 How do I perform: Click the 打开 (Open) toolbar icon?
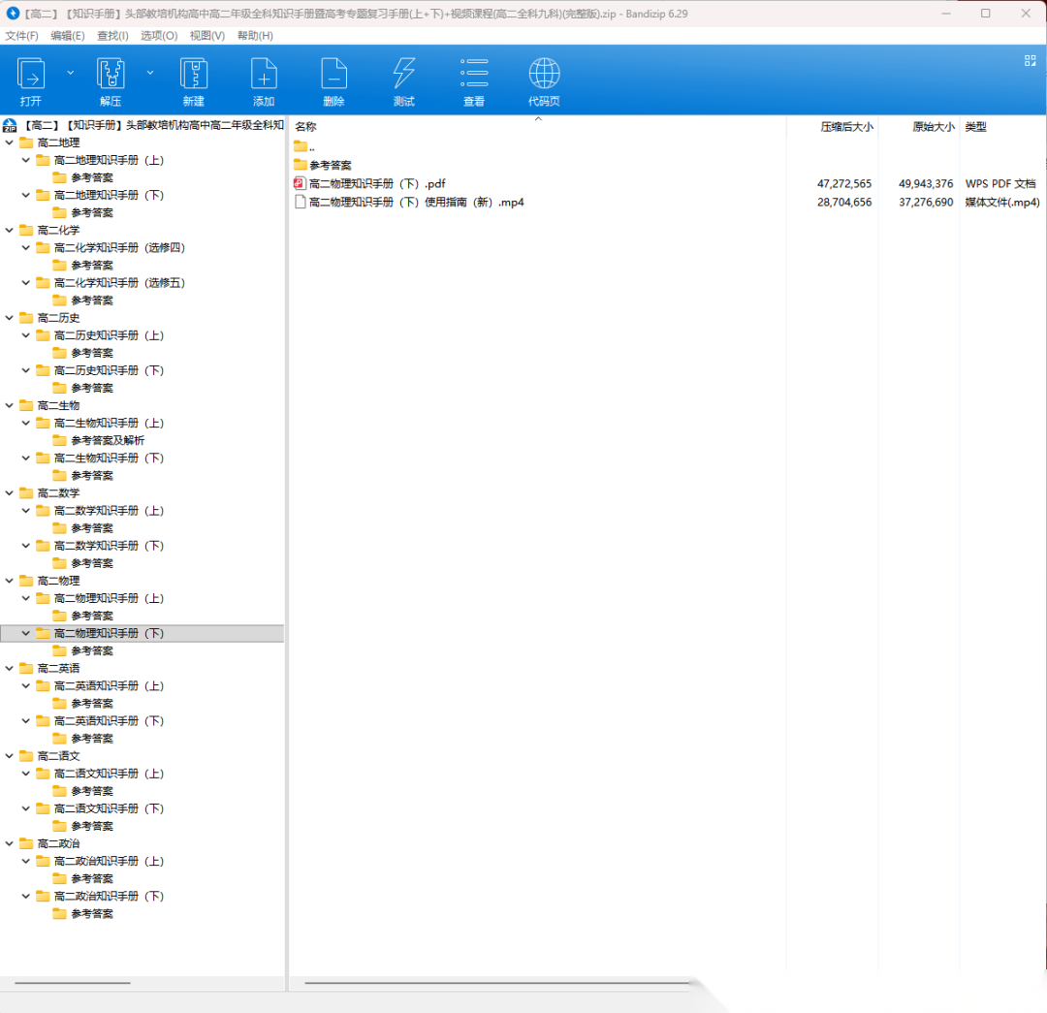[31, 75]
